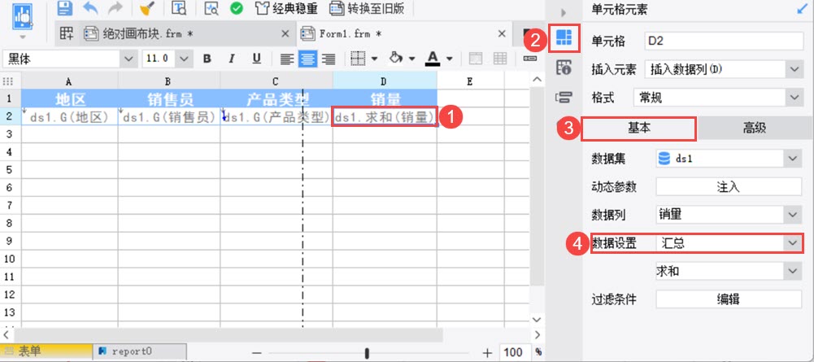814x362 pixels.
Task: Collapse the right panel with the triangle arrow
Action: [x=564, y=13]
